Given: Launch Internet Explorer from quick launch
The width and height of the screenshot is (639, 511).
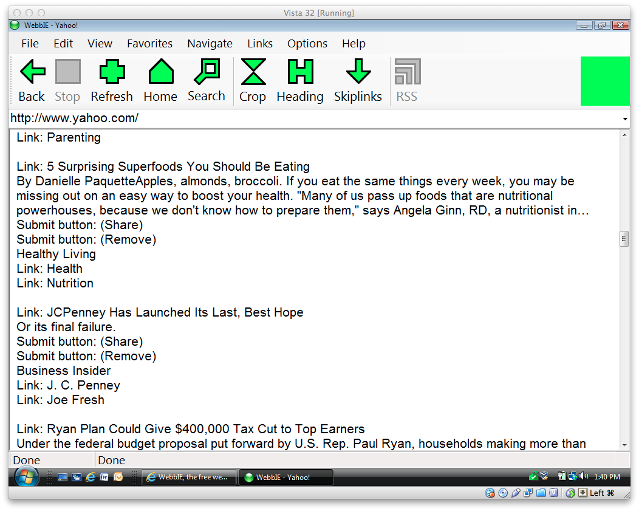Looking at the screenshot, I should tap(90, 477).
